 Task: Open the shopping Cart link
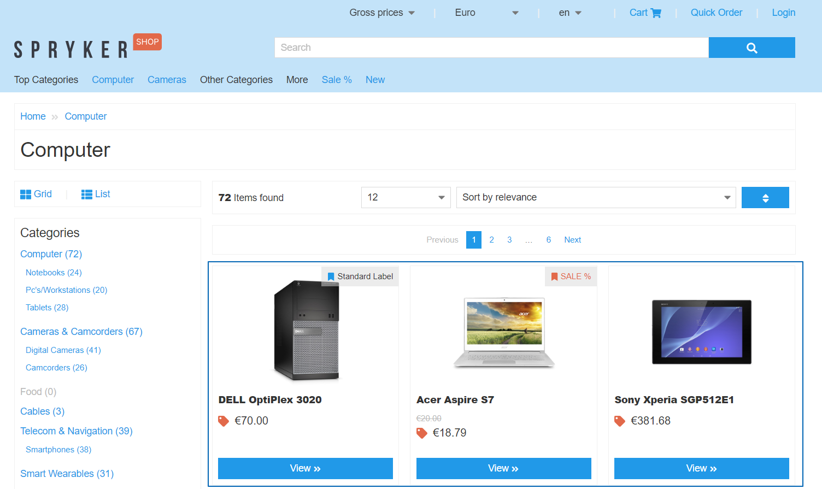point(645,13)
